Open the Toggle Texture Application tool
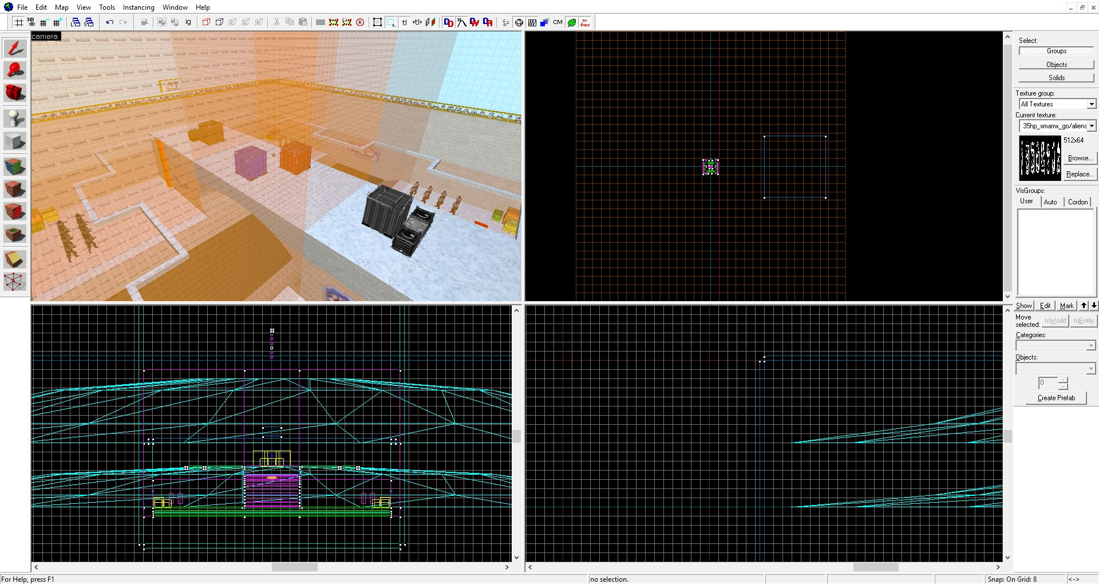Image resolution: width=1099 pixels, height=584 pixels. click(15, 167)
